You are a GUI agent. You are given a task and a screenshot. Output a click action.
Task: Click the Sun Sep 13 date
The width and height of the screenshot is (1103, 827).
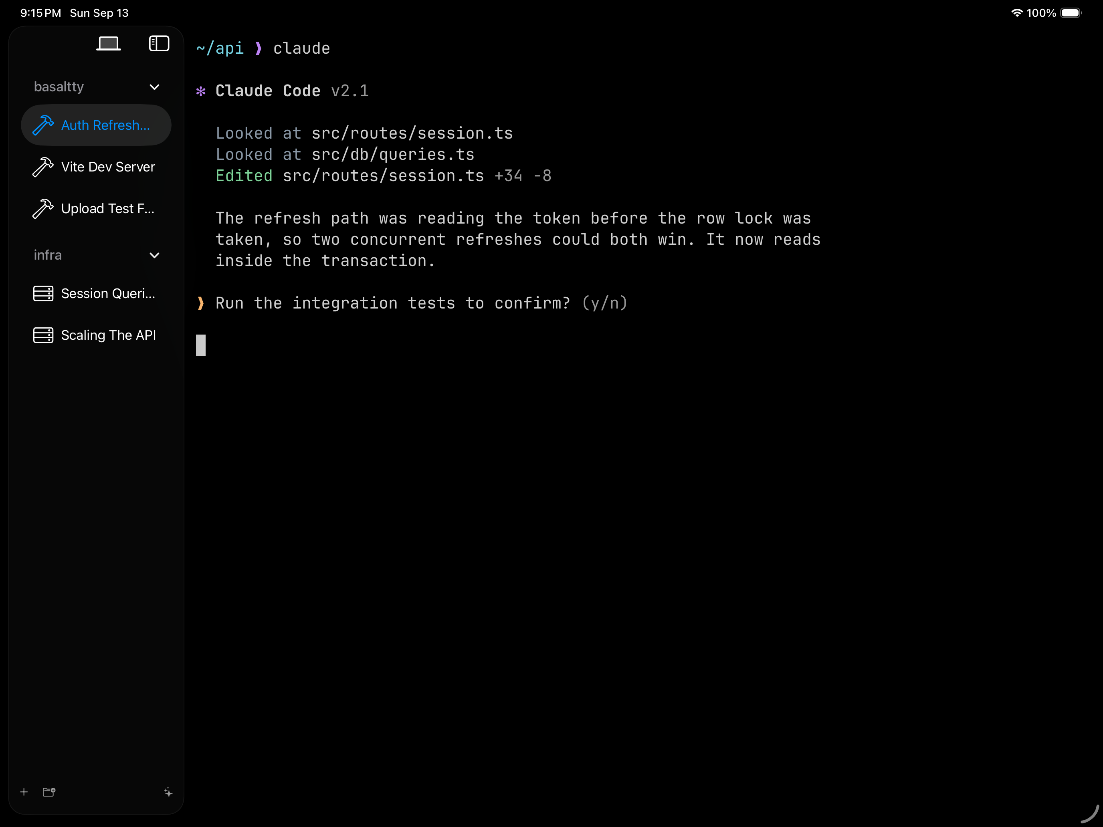point(99,13)
